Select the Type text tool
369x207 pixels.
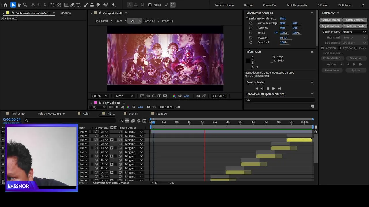78,5
